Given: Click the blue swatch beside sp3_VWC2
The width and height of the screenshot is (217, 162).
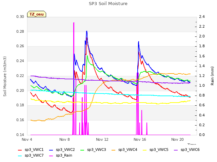Looking at the screenshot, I should (x=51, y=150).
